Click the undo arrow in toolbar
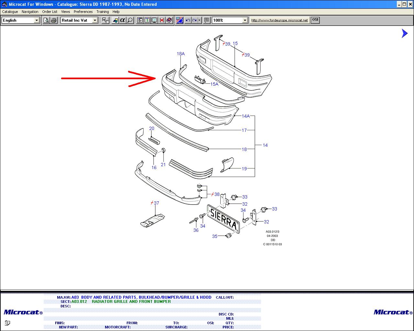Viewport: 414px width, 331px height. click(188, 20)
